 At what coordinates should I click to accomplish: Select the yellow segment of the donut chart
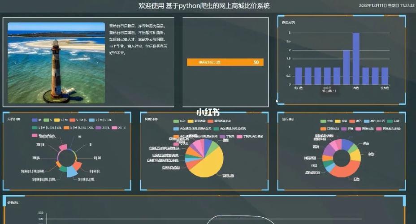(356, 155)
